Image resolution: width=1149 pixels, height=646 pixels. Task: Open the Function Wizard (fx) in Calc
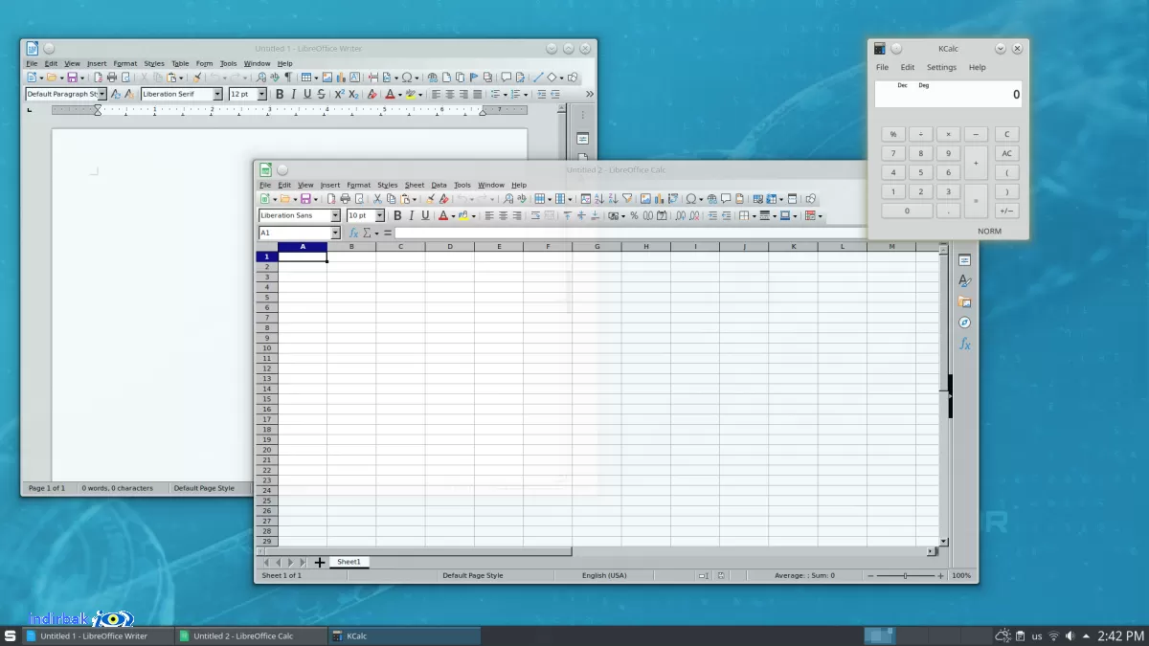(x=353, y=233)
